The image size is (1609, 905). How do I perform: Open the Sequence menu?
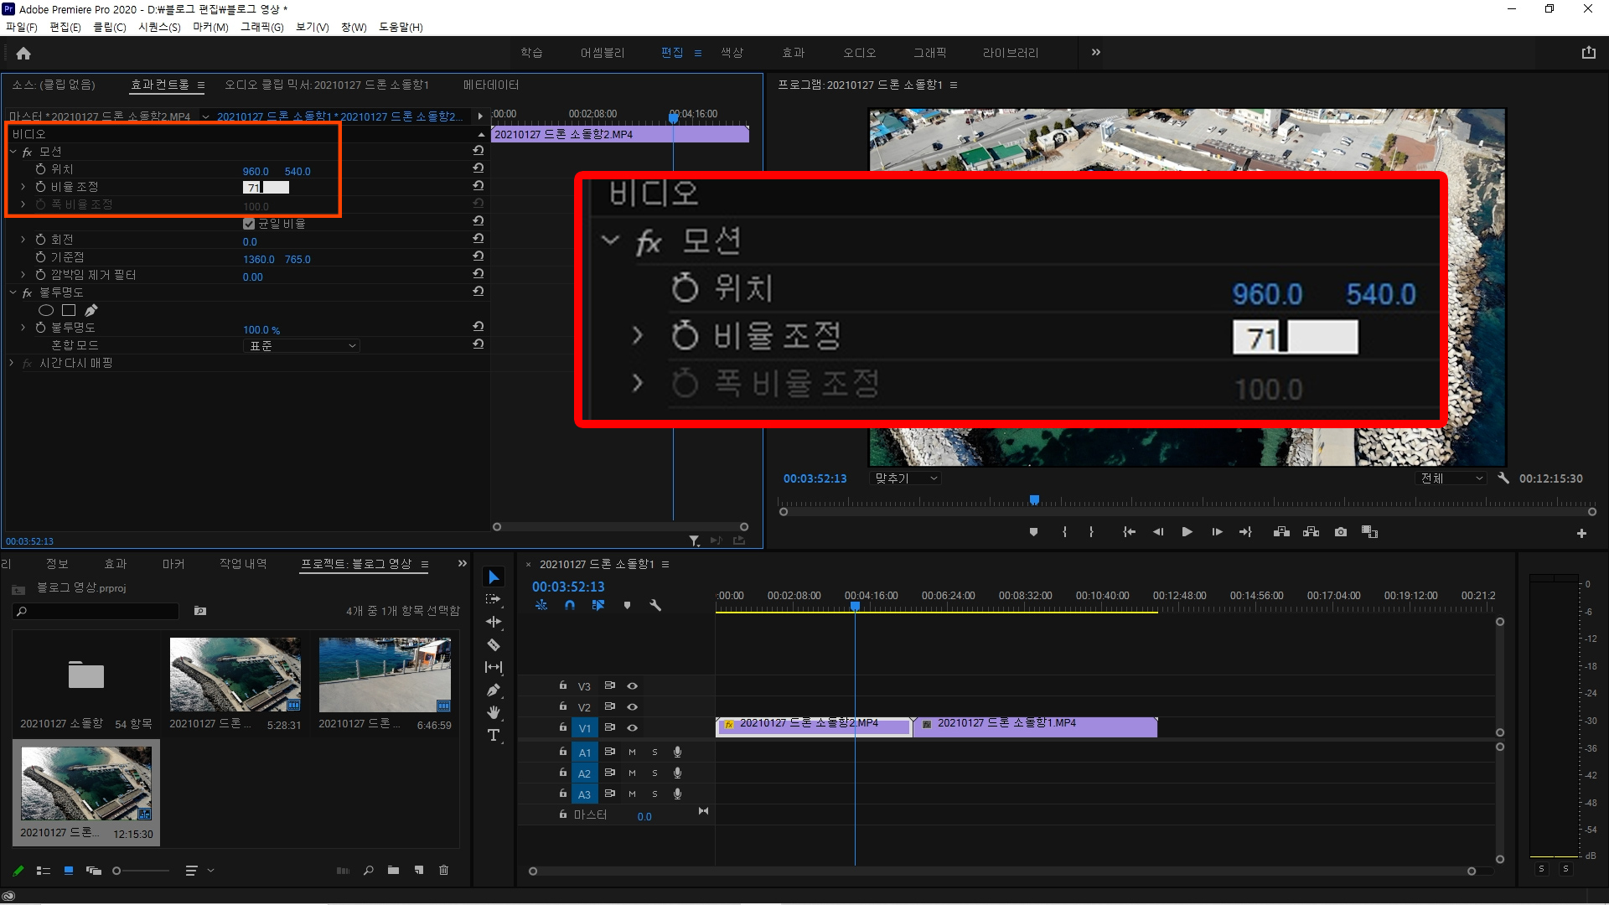(x=159, y=27)
